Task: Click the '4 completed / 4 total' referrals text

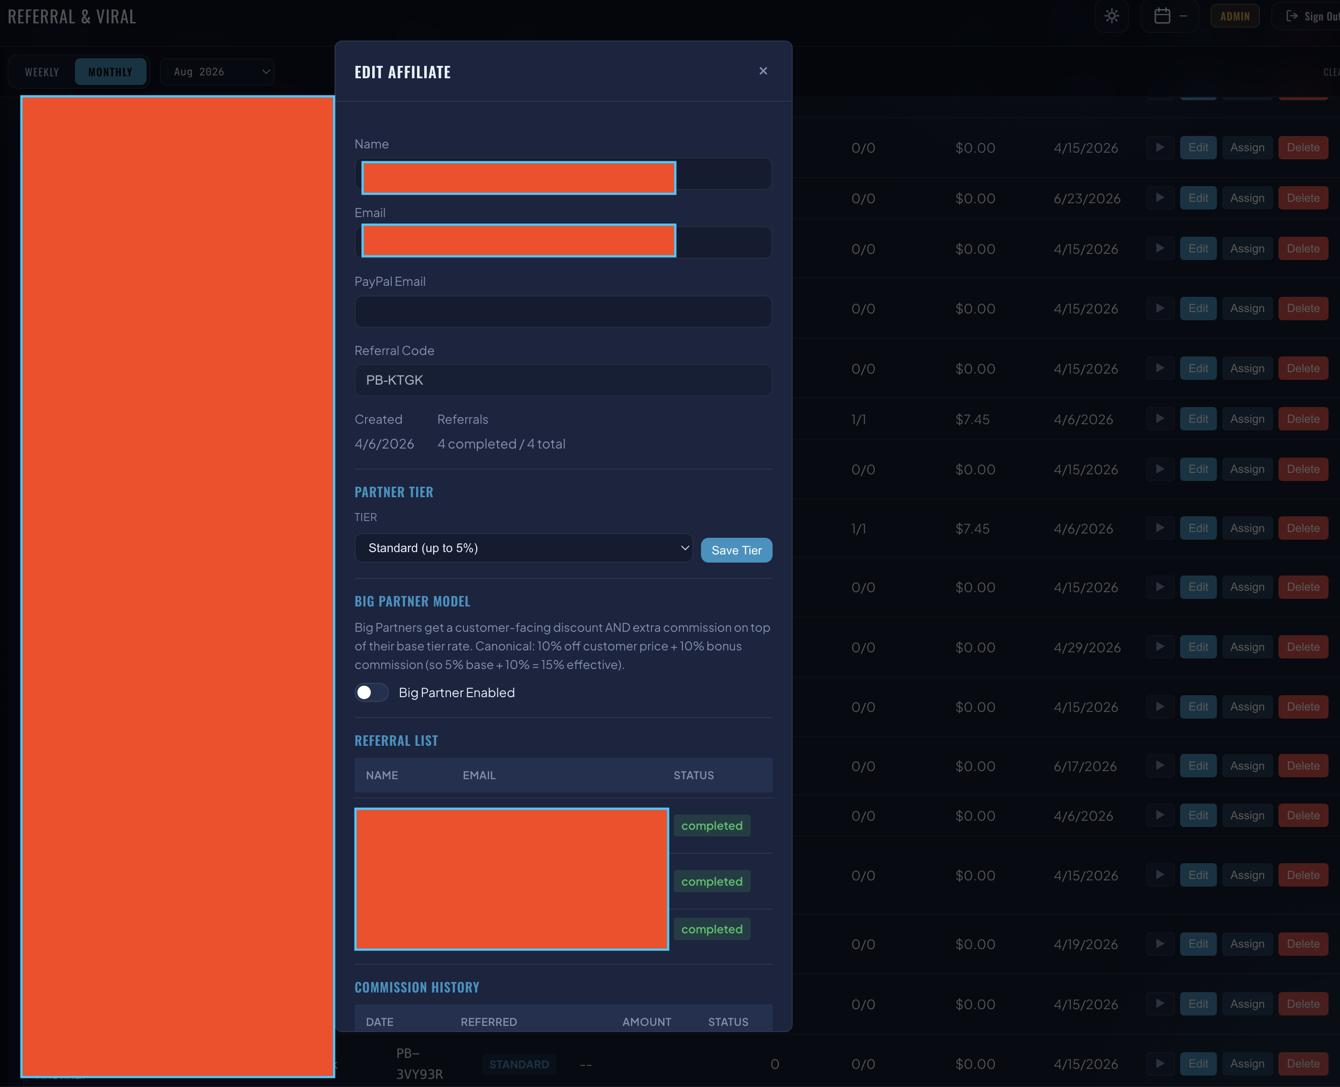Action: click(501, 444)
